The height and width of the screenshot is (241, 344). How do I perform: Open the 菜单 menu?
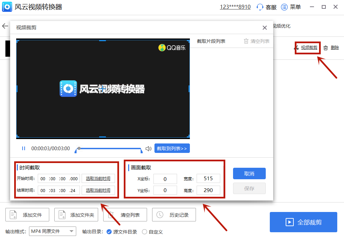click(x=291, y=7)
